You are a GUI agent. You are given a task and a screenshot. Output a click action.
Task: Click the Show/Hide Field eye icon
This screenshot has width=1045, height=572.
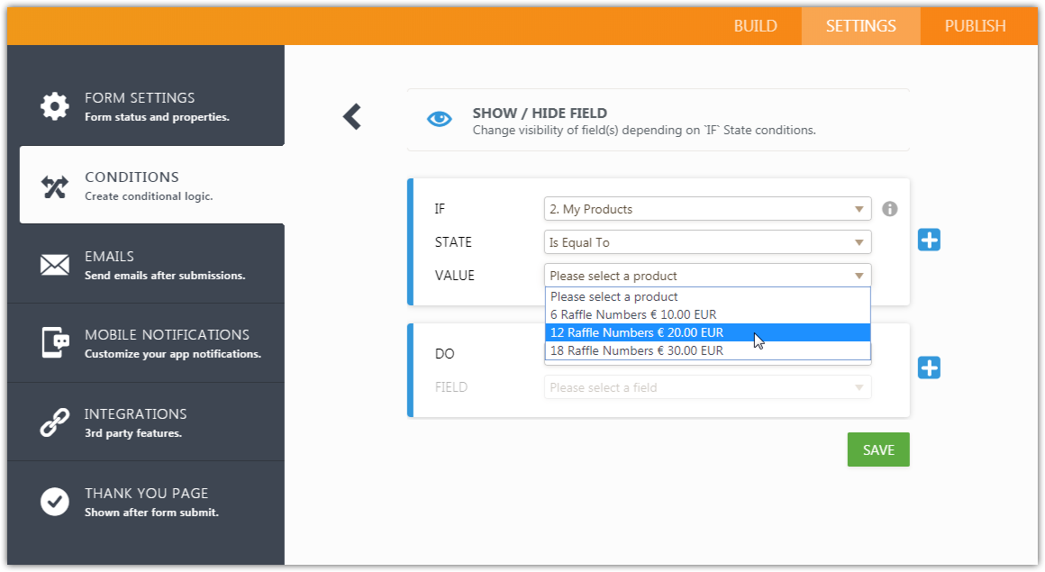440,119
